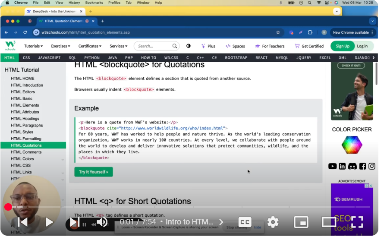Bookmark page with the star icon
The width and height of the screenshot is (387, 243).
point(278,32)
